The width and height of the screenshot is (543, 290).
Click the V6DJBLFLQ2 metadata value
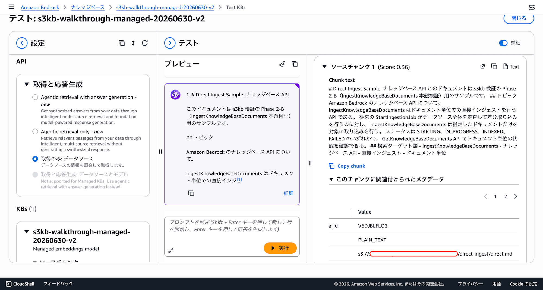click(x=373, y=226)
